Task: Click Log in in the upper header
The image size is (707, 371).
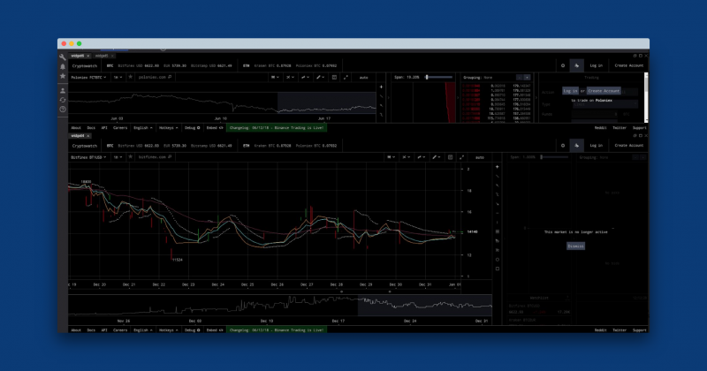Action: tap(596, 65)
